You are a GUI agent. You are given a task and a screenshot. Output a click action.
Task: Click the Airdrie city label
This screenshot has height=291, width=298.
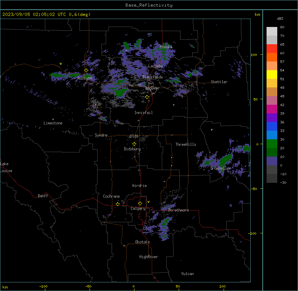click(x=139, y=186)
